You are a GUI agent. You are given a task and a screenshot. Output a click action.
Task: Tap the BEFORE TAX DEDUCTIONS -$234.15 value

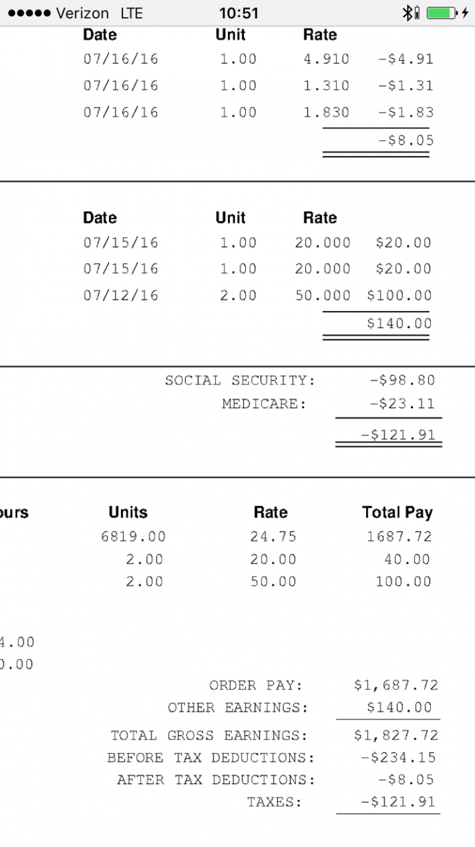(x=398, y=758)
